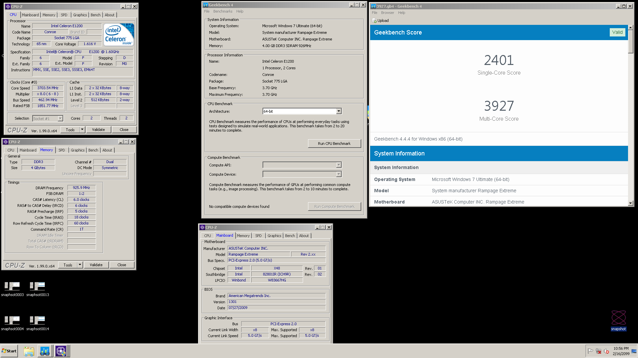Viewport: 638px width, 358px height.
Task: Switch to SPD tab in CPU-Z CPU window
Action: tap(64, 15)
